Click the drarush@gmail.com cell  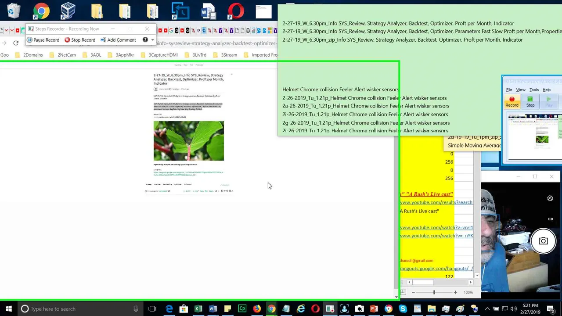(x=416, y=260)
